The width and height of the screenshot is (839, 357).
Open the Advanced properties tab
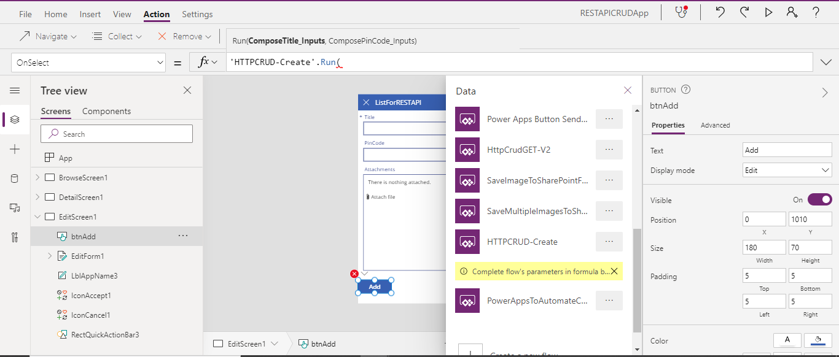tap(714, 125)
